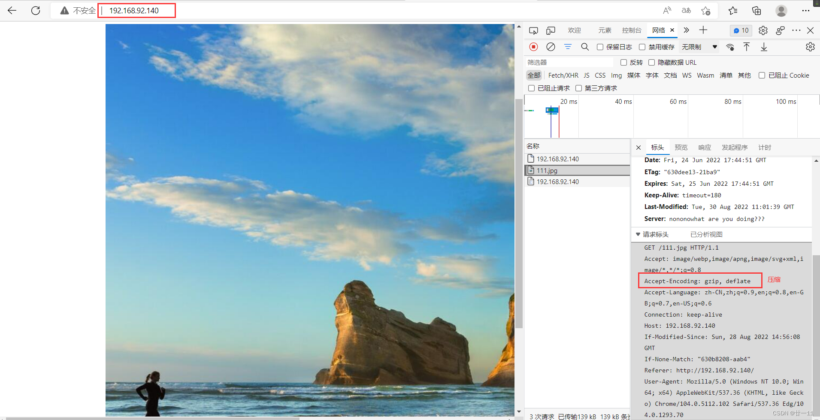The height and width of the screenshot is (420, 820).
Task: Select the 标头 tab
Action: pos(657,148)
